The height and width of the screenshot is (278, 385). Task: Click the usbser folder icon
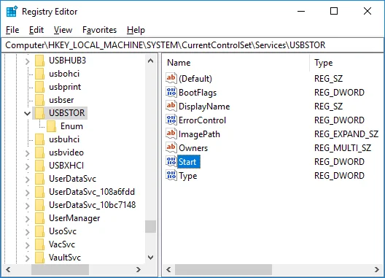click(39, 100)
